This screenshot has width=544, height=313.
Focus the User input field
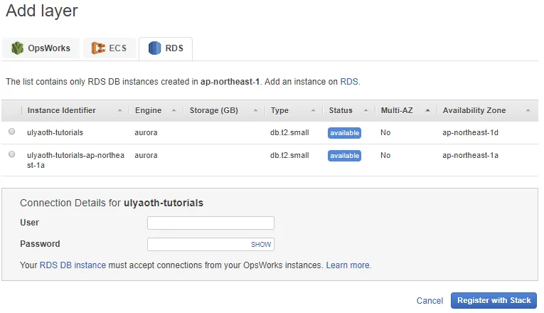pos(210,223)
